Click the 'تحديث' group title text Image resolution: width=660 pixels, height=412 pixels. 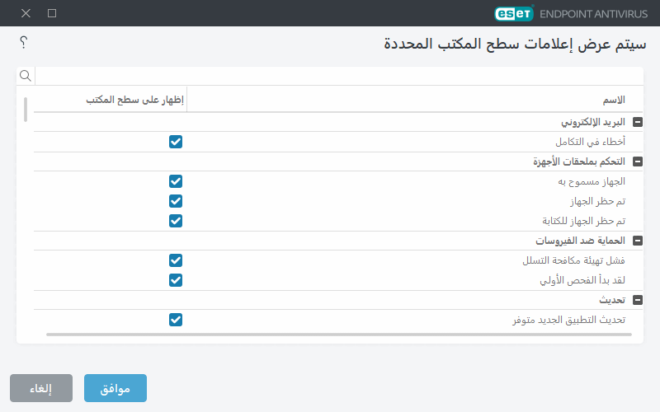[612, 300]
